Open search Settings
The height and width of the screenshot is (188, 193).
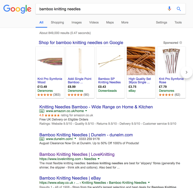pyautogui.click(x=161, y=22)
